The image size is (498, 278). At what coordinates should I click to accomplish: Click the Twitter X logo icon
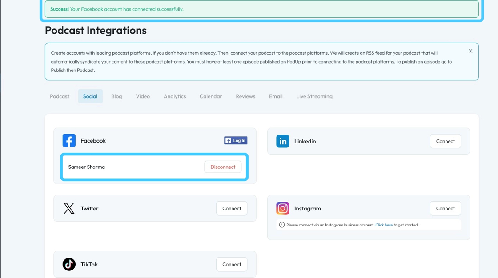pyautogui.click(x=69, y=209)
